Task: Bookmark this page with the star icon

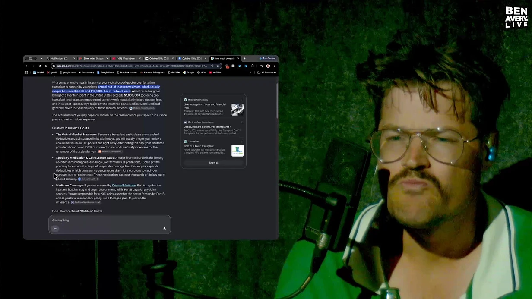Action: point(218,66)
